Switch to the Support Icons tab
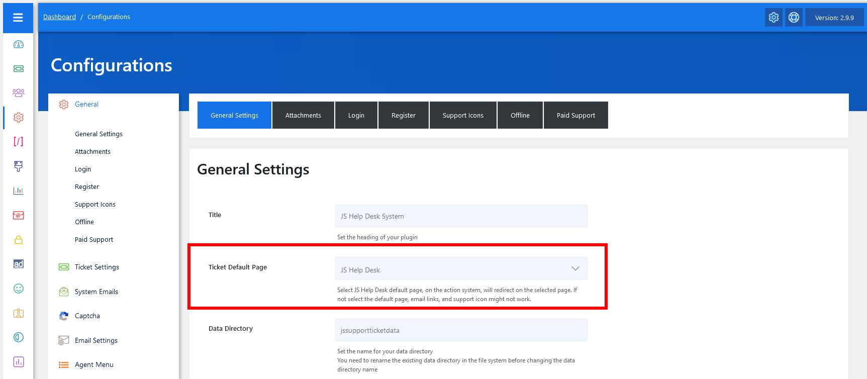The image size is (867, 379). point(463,115)
